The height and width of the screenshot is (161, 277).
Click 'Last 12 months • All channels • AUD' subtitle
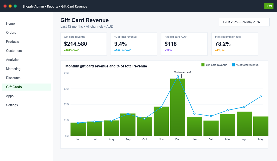coord(87,26)
